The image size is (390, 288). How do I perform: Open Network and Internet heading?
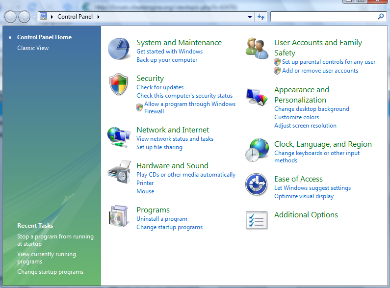pyautogui.click(x=173, y=130)
